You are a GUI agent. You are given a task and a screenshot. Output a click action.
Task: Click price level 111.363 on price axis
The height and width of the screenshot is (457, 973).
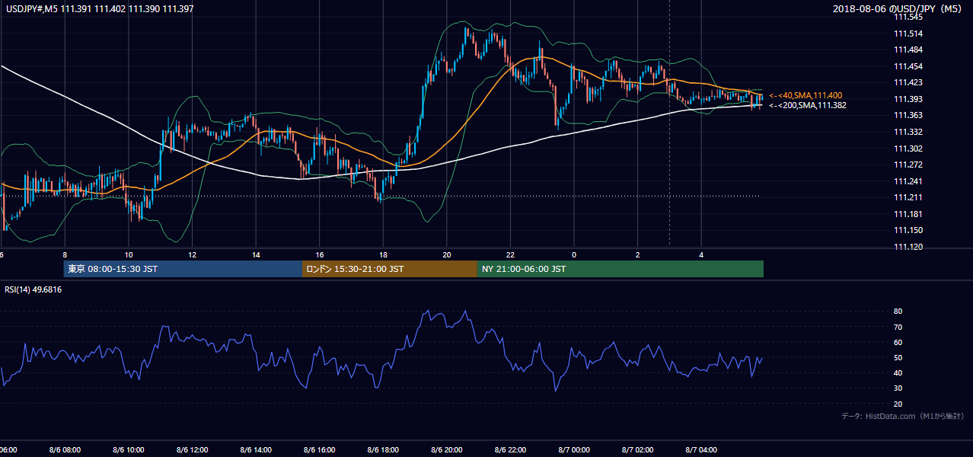pyautogui.click(x=908, y=116)
